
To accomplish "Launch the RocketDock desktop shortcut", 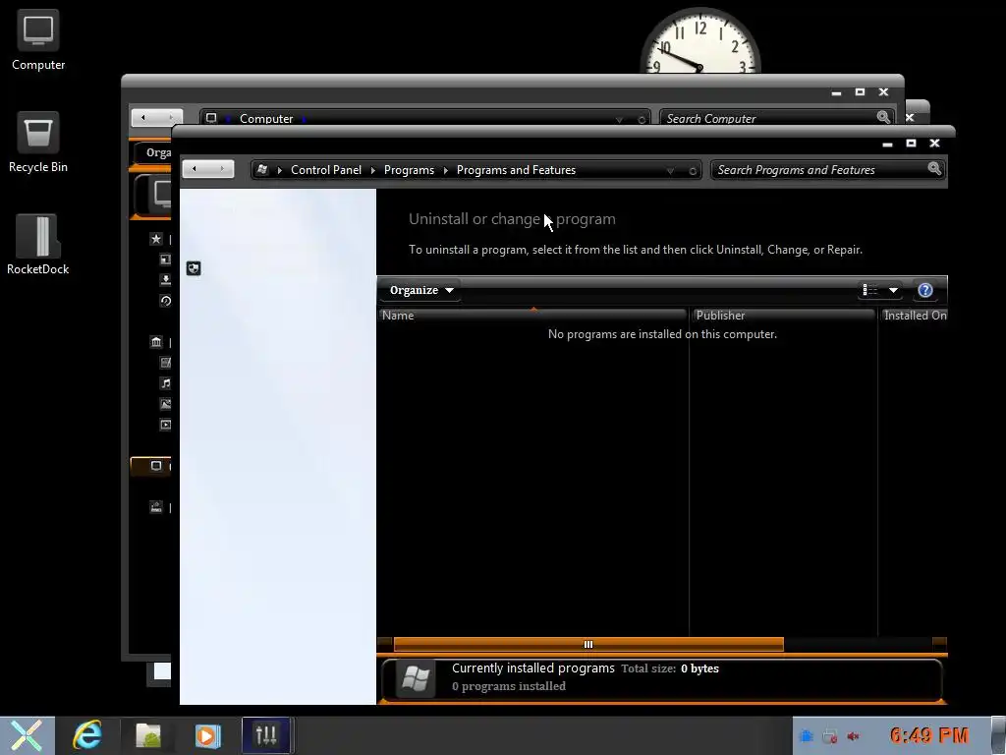I will 38,245.
